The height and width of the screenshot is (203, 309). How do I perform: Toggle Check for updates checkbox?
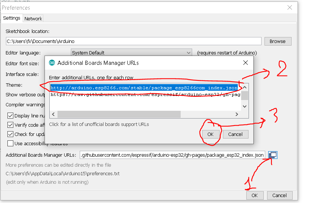[x=10, y=134]
